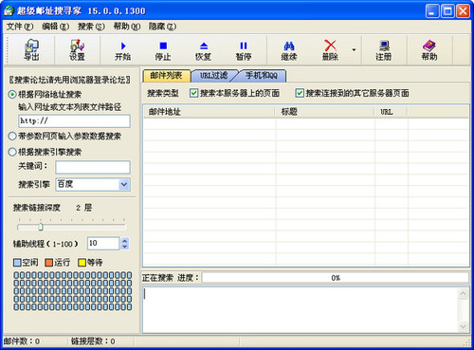Image resolution: width=474 pixels, height=350 pixels.
Task: Select 带参数网页输入参数数据搜索 radio option
Action: (12, 137)
